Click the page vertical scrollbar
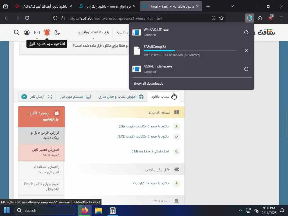This screenshot has width=288, height=216. coord(287,123)
